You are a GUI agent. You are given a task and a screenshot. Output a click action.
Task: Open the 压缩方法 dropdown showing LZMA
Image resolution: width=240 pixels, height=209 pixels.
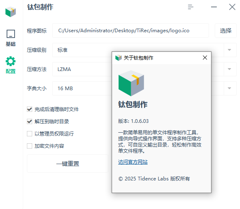point(144,69)
